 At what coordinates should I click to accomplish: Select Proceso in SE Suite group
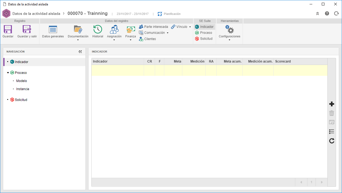(204, 33)
